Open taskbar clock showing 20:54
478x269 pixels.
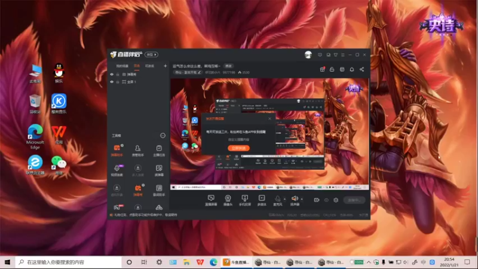click(449, 262)
